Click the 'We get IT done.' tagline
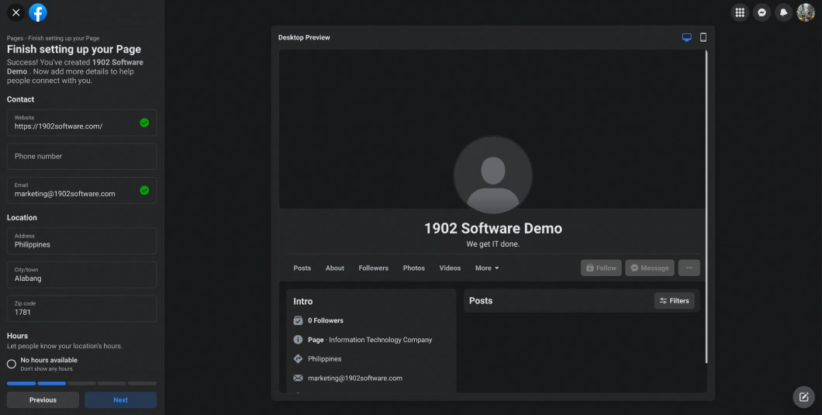This screenshot has height=415, width=822. (492, 244)
